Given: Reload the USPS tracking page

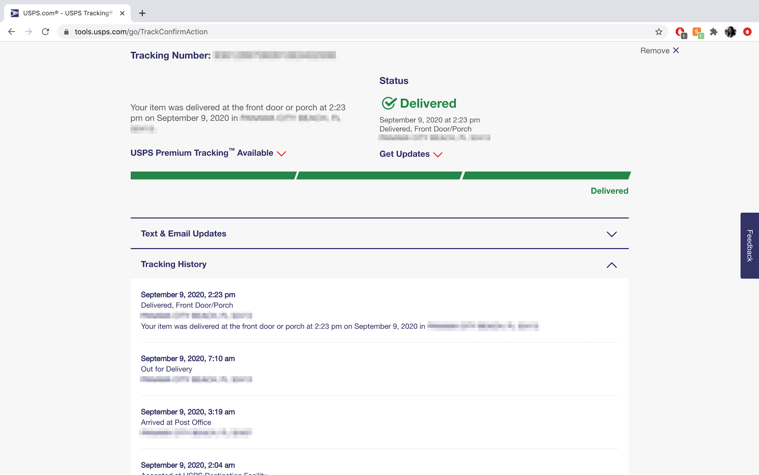Looking at the screenshot, I should click(46, 32).
